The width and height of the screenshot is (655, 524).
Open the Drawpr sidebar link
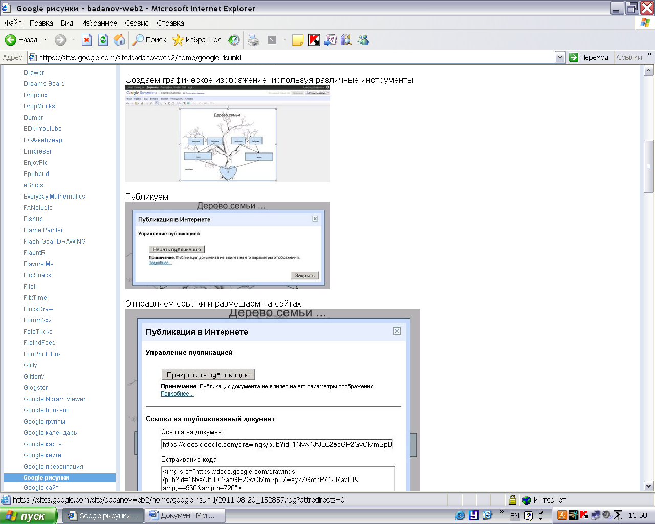34,73
